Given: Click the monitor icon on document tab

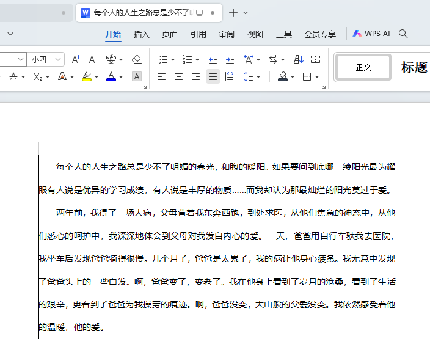Looking at the screenshot, I should (199, 13).
